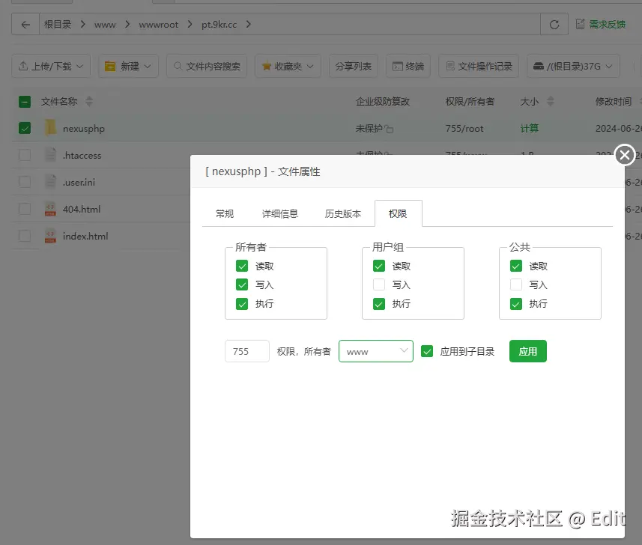Tick the index.html row checkbox
Viewport: 642px width, 545px height.
click(25, 236)
